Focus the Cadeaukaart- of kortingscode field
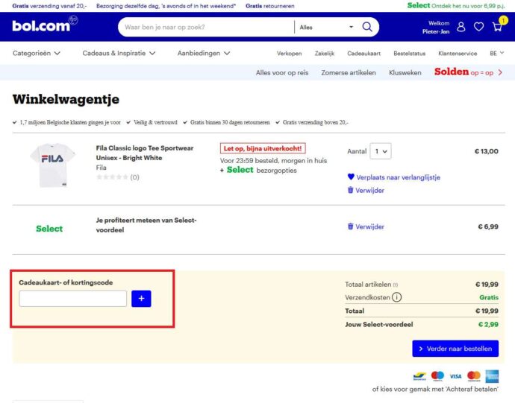515x403 pixels. point(73,299)
